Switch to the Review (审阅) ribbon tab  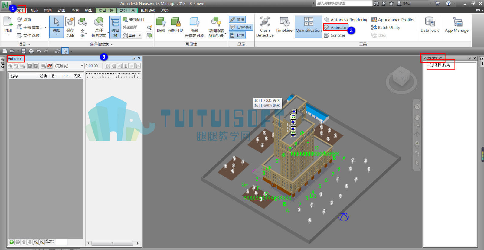coord(48,10)
